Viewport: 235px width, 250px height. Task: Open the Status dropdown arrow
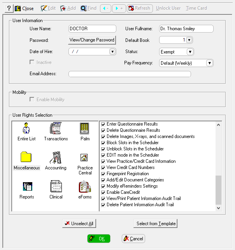(x=190, y=52)
